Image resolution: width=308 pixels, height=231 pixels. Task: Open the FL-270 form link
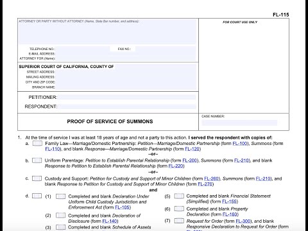[x=205, y=184]
